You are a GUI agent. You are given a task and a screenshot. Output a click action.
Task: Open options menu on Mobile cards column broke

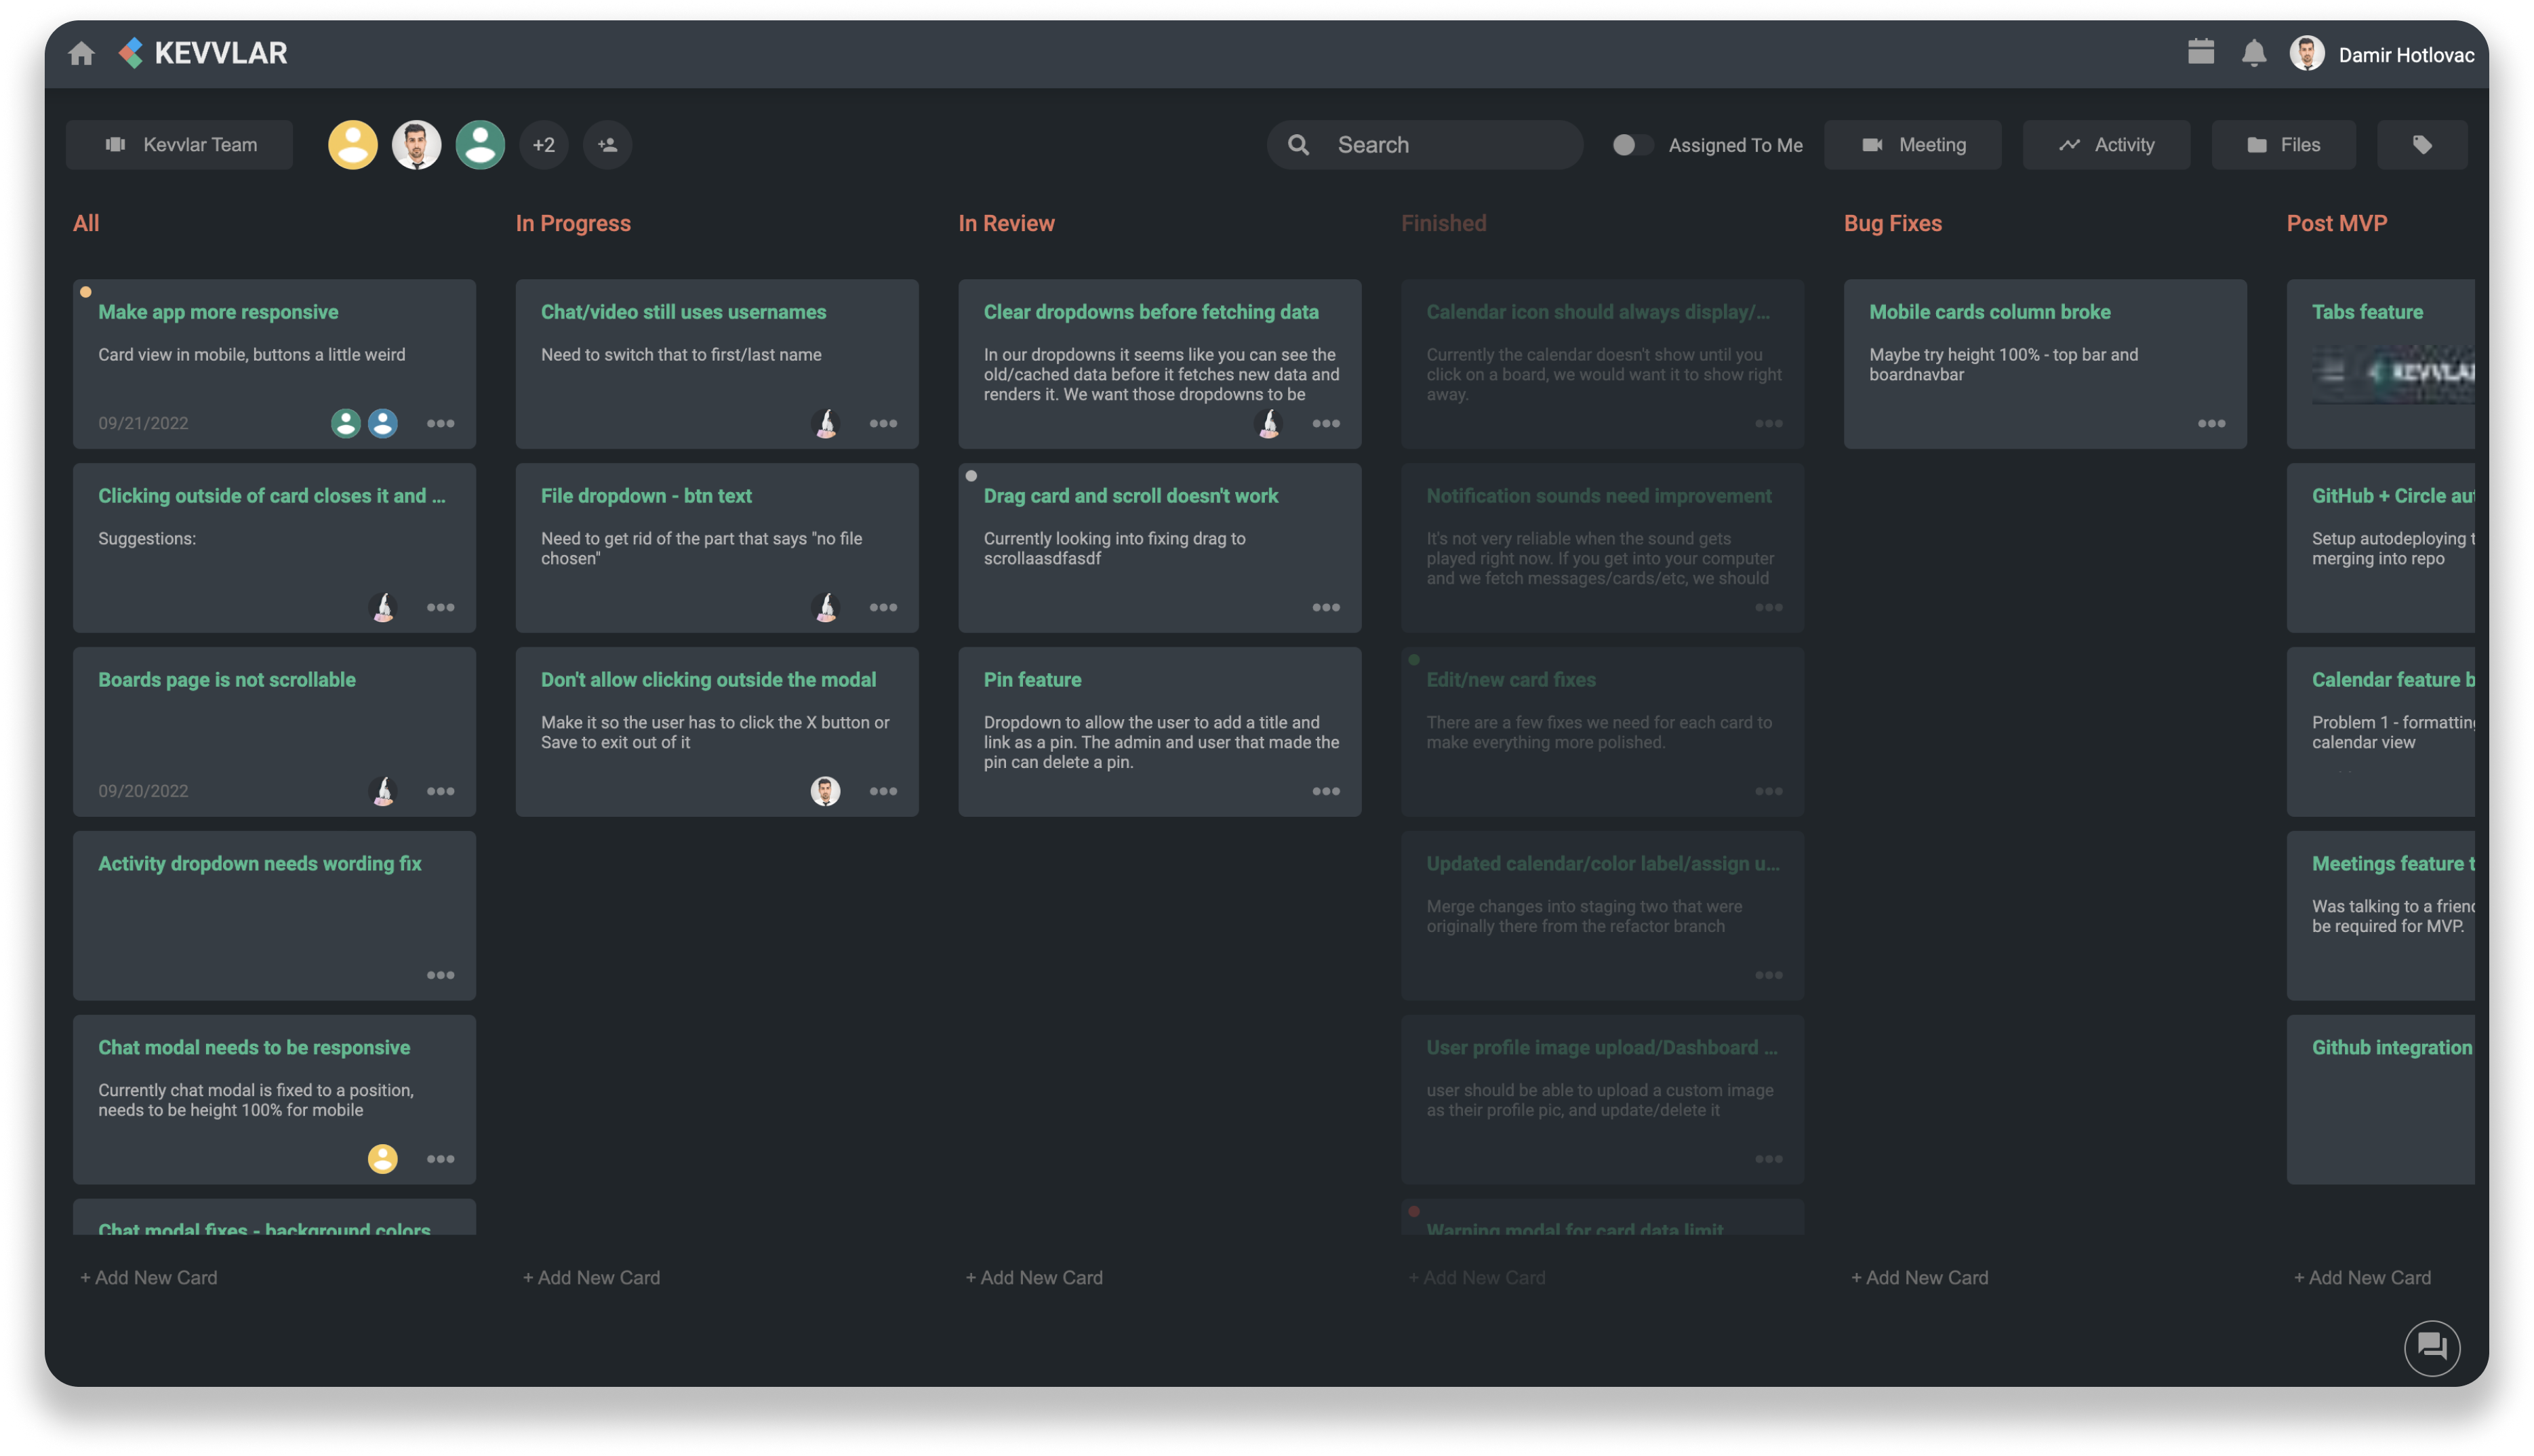coord(2211,423)
